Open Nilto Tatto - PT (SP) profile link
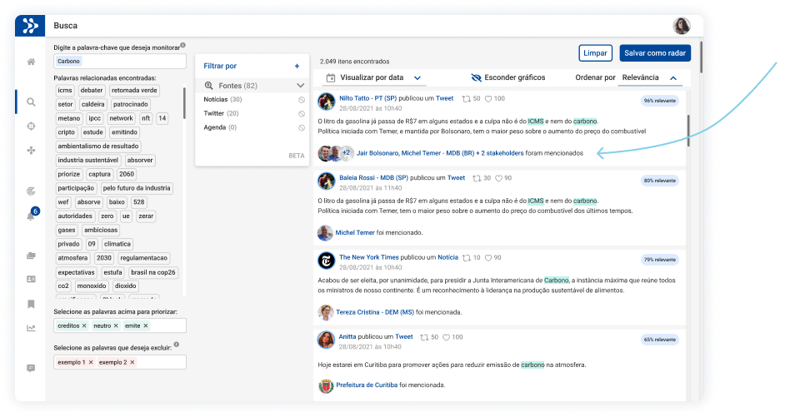This screenshot has width=790, height=417. 367,98
